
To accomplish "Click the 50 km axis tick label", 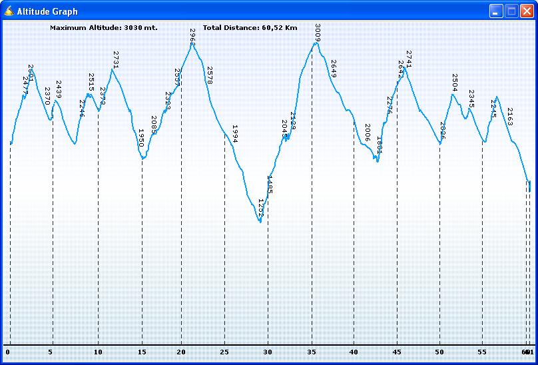I will (x=439, y=352).
